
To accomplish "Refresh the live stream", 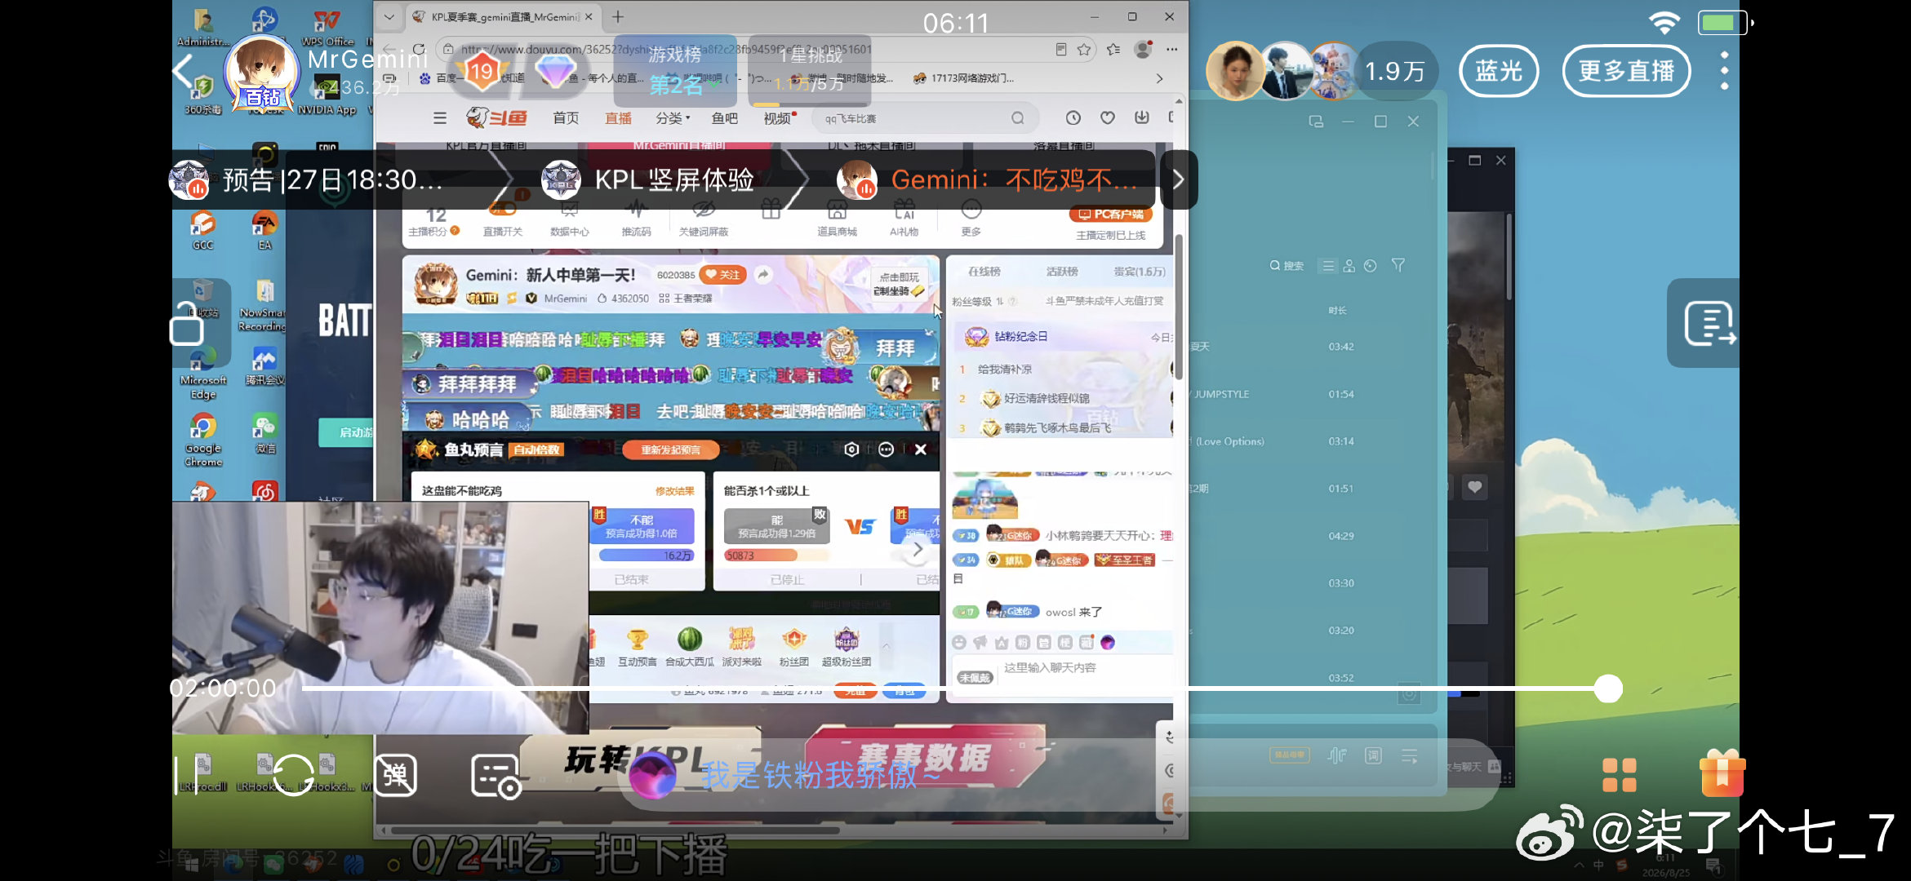I will point(293,774).
